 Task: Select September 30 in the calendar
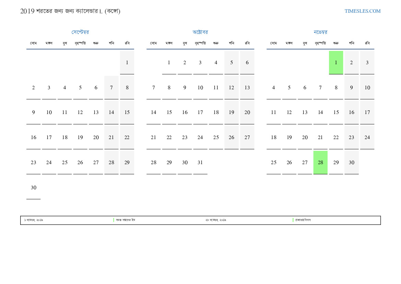click(34, 188)
